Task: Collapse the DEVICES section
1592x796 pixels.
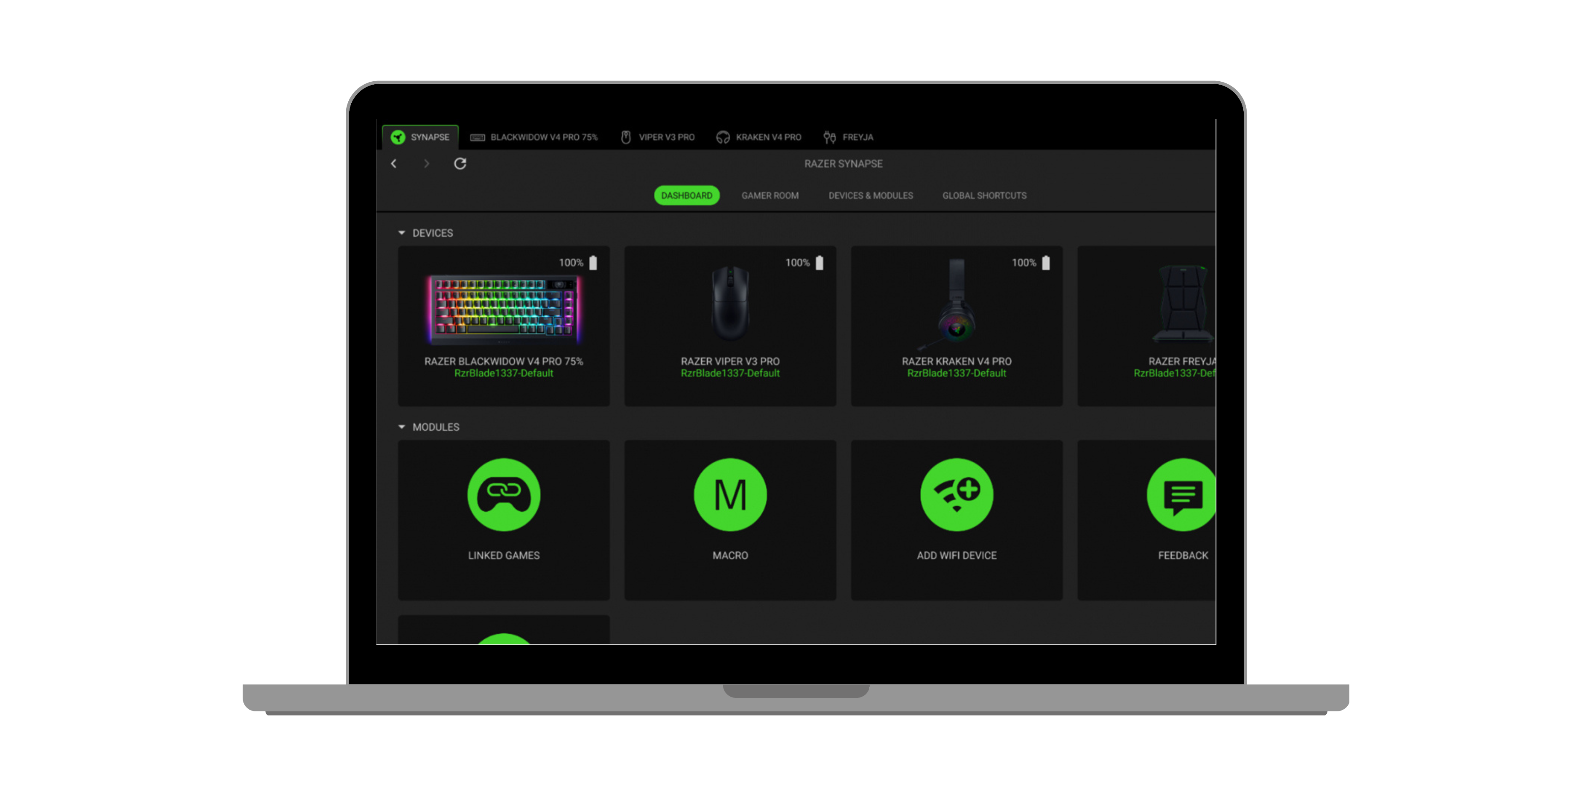Action: click(401, 233)
